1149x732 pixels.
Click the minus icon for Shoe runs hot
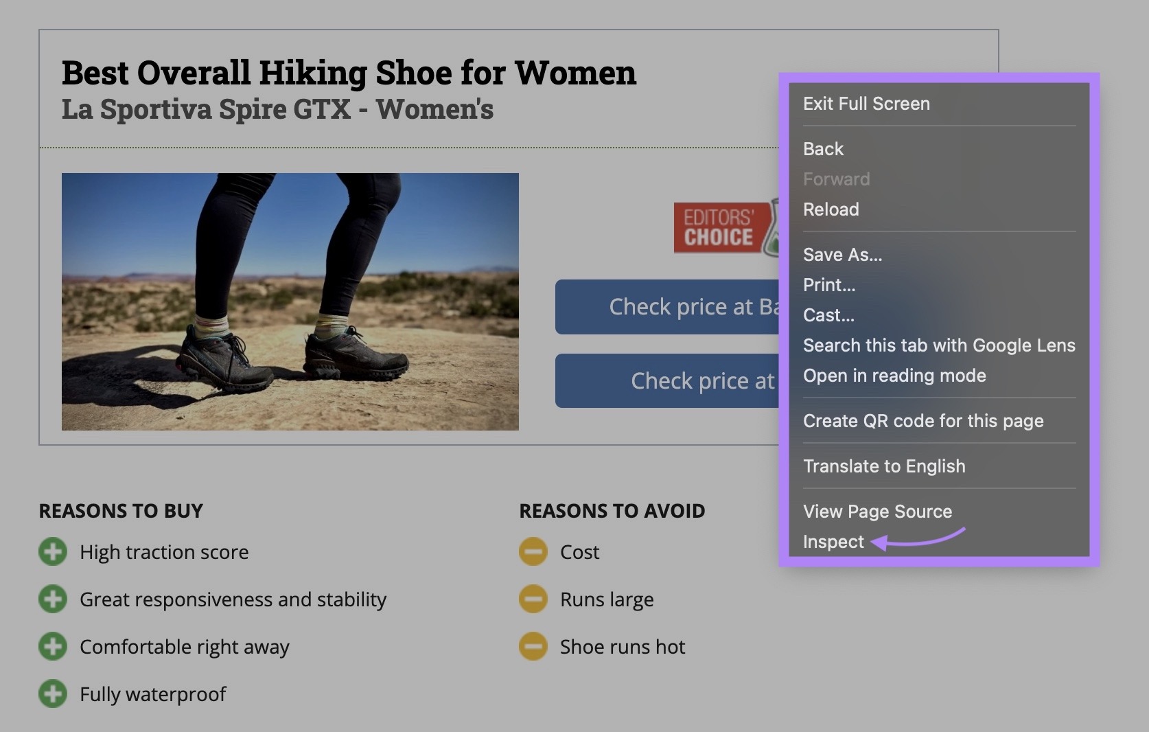tap(534, 646)
